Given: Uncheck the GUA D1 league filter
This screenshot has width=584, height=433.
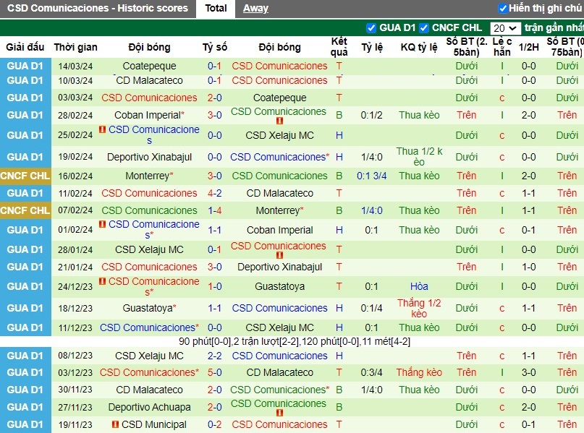Looking at the screenshot, I should pos(371,28).
